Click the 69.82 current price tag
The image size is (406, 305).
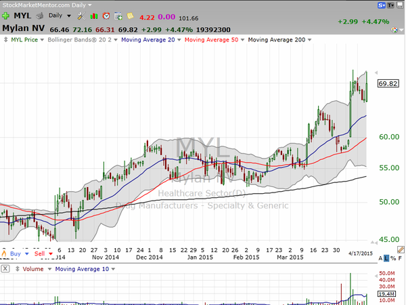point(388,83)
